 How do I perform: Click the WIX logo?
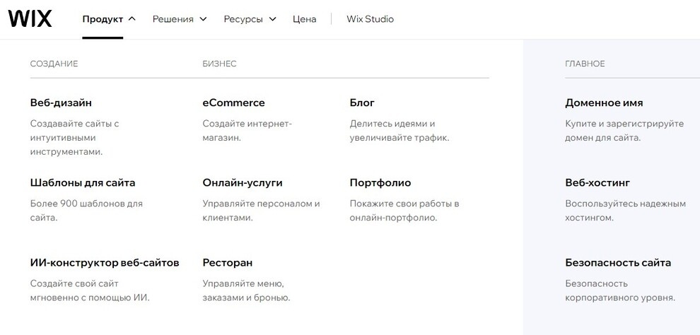30,19
